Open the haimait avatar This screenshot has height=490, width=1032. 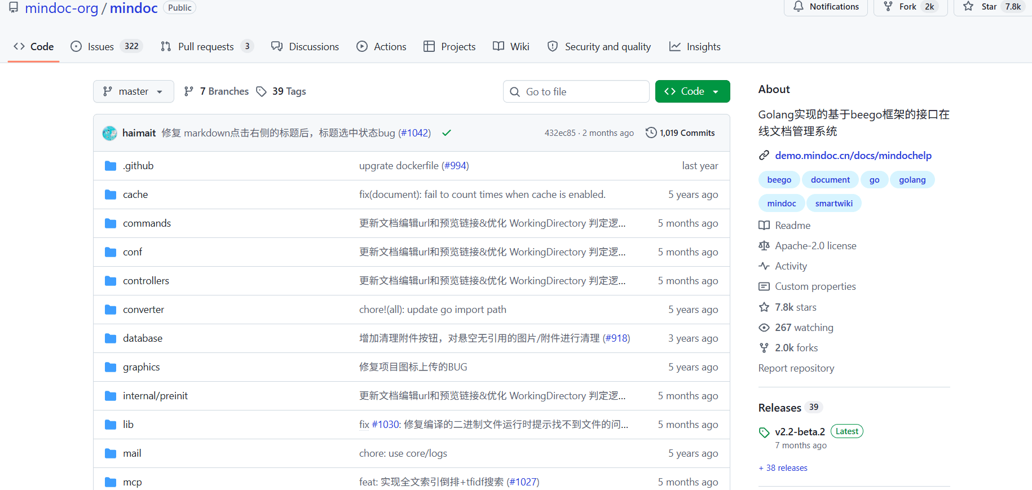(x=109, y=133)
